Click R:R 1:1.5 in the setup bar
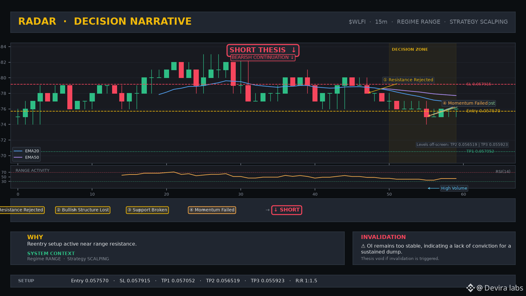The width and height of the screenshot is (526, 296). (x=306, y=281)
